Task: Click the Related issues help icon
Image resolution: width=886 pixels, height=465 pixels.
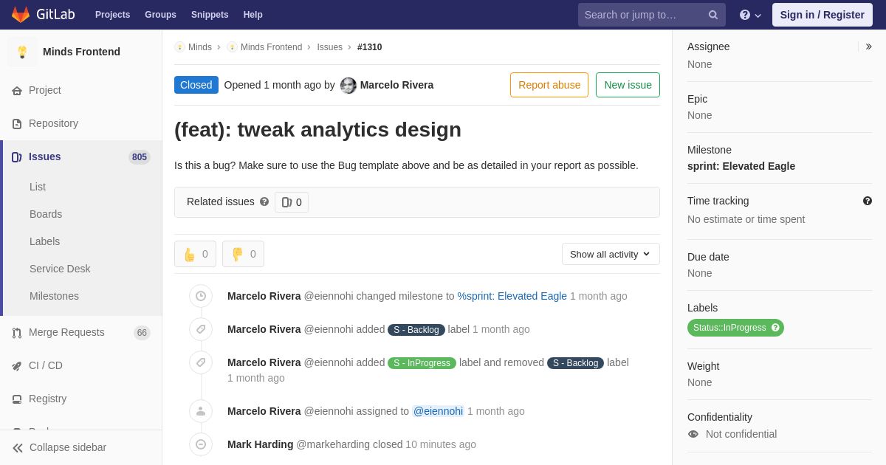Action: coord(264,201)
